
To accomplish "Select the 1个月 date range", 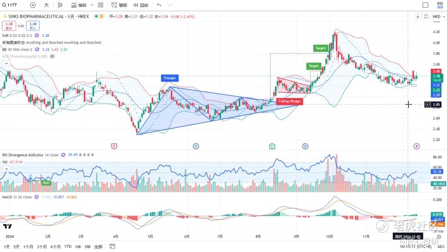I will [x=28, y=247].
